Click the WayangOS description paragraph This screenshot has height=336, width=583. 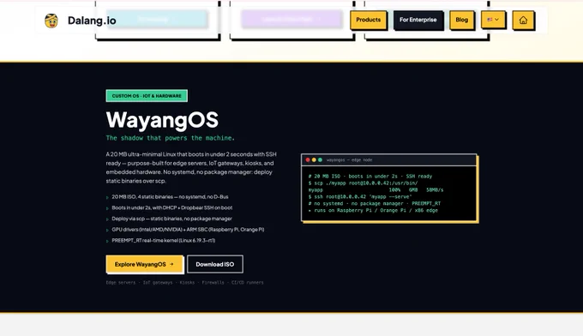(x=191, y=168)
